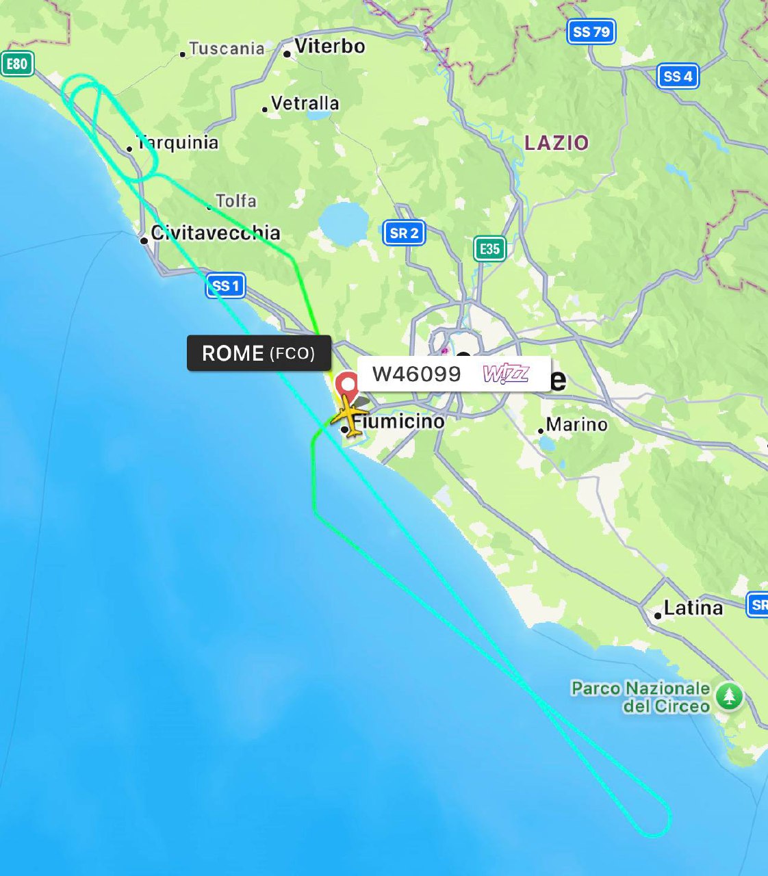Click the red airport location pin

[348, 385]
